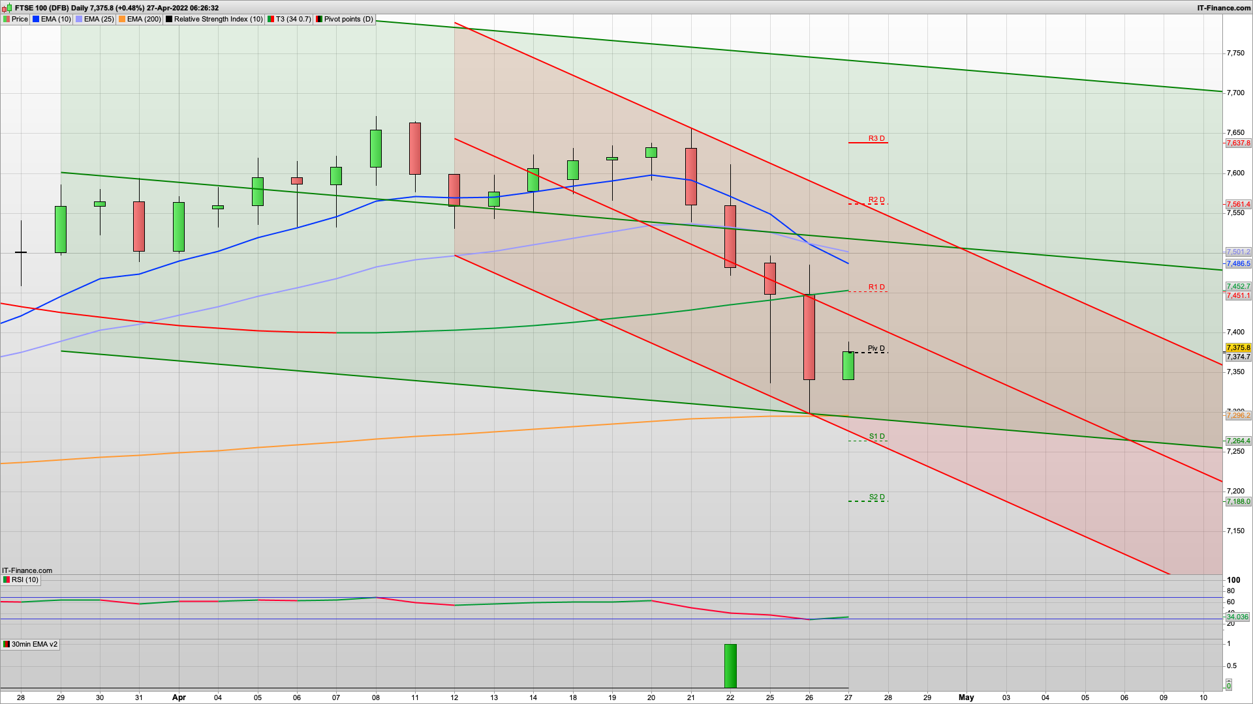Click the R3 D pivot level marker
1253x704 pixels.
pos(876,139)
